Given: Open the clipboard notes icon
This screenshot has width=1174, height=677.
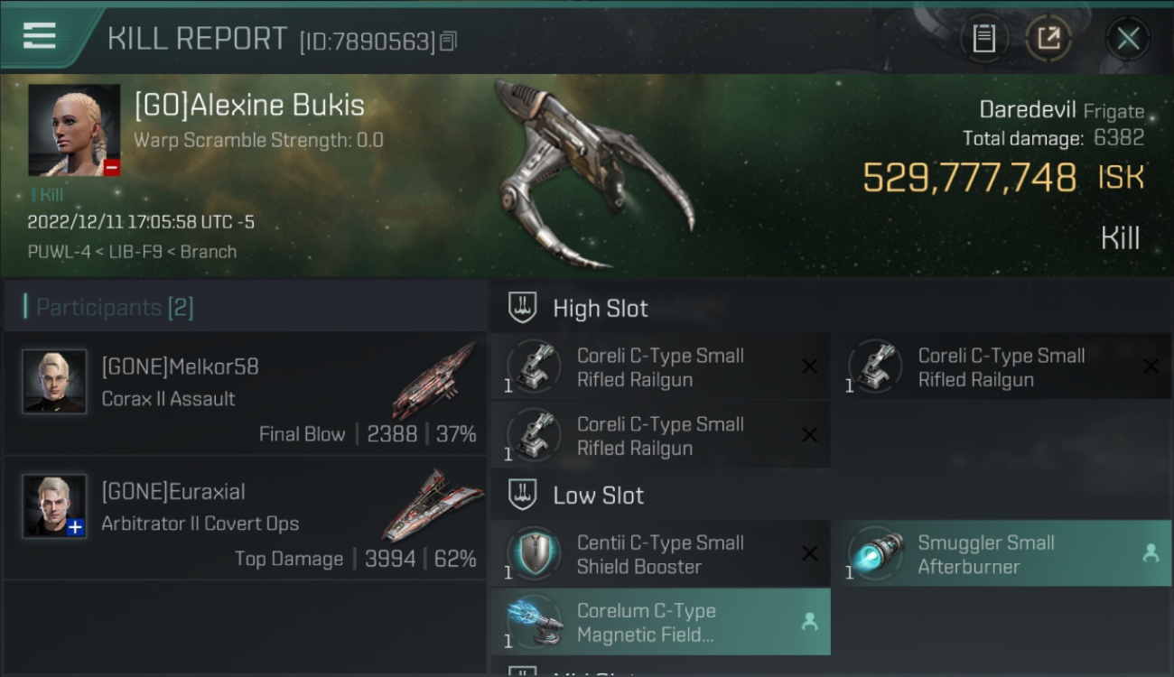Looking at the screenshot, I should 983,38.
